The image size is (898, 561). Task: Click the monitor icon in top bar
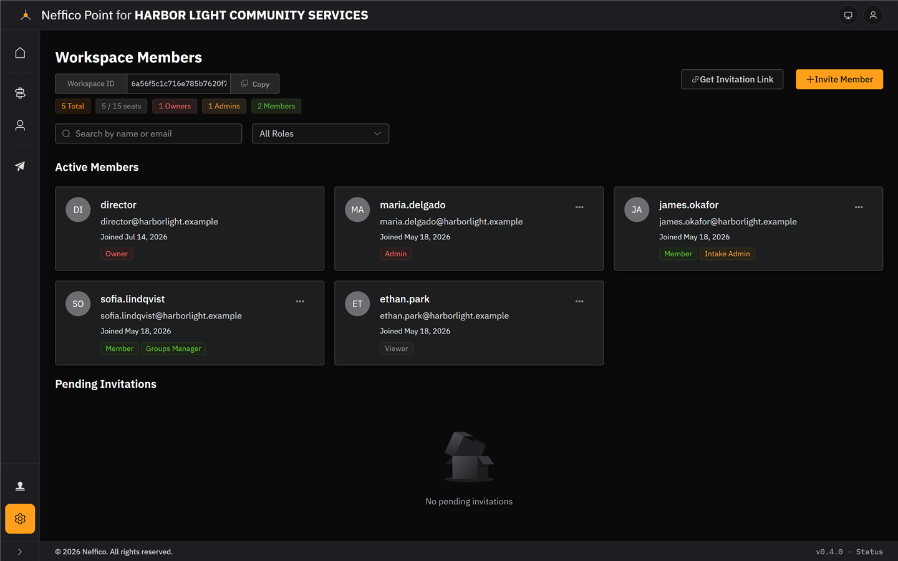pyautogui.click(x=848, y=15)
